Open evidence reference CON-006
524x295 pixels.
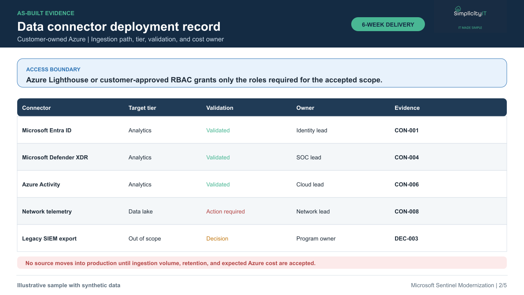[407, 184]
